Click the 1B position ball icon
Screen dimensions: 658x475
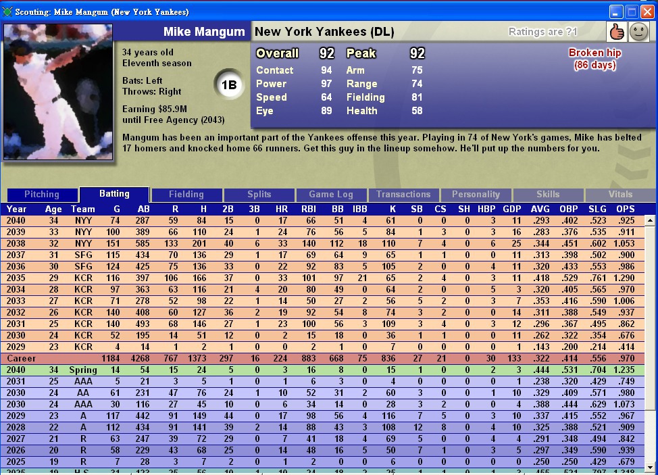pos(229,84)
